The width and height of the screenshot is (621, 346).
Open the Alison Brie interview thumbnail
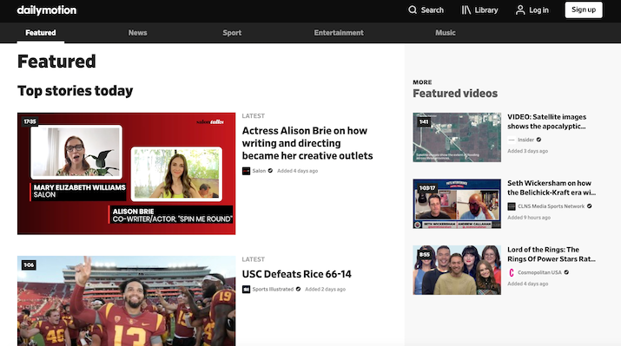[126, 173]
